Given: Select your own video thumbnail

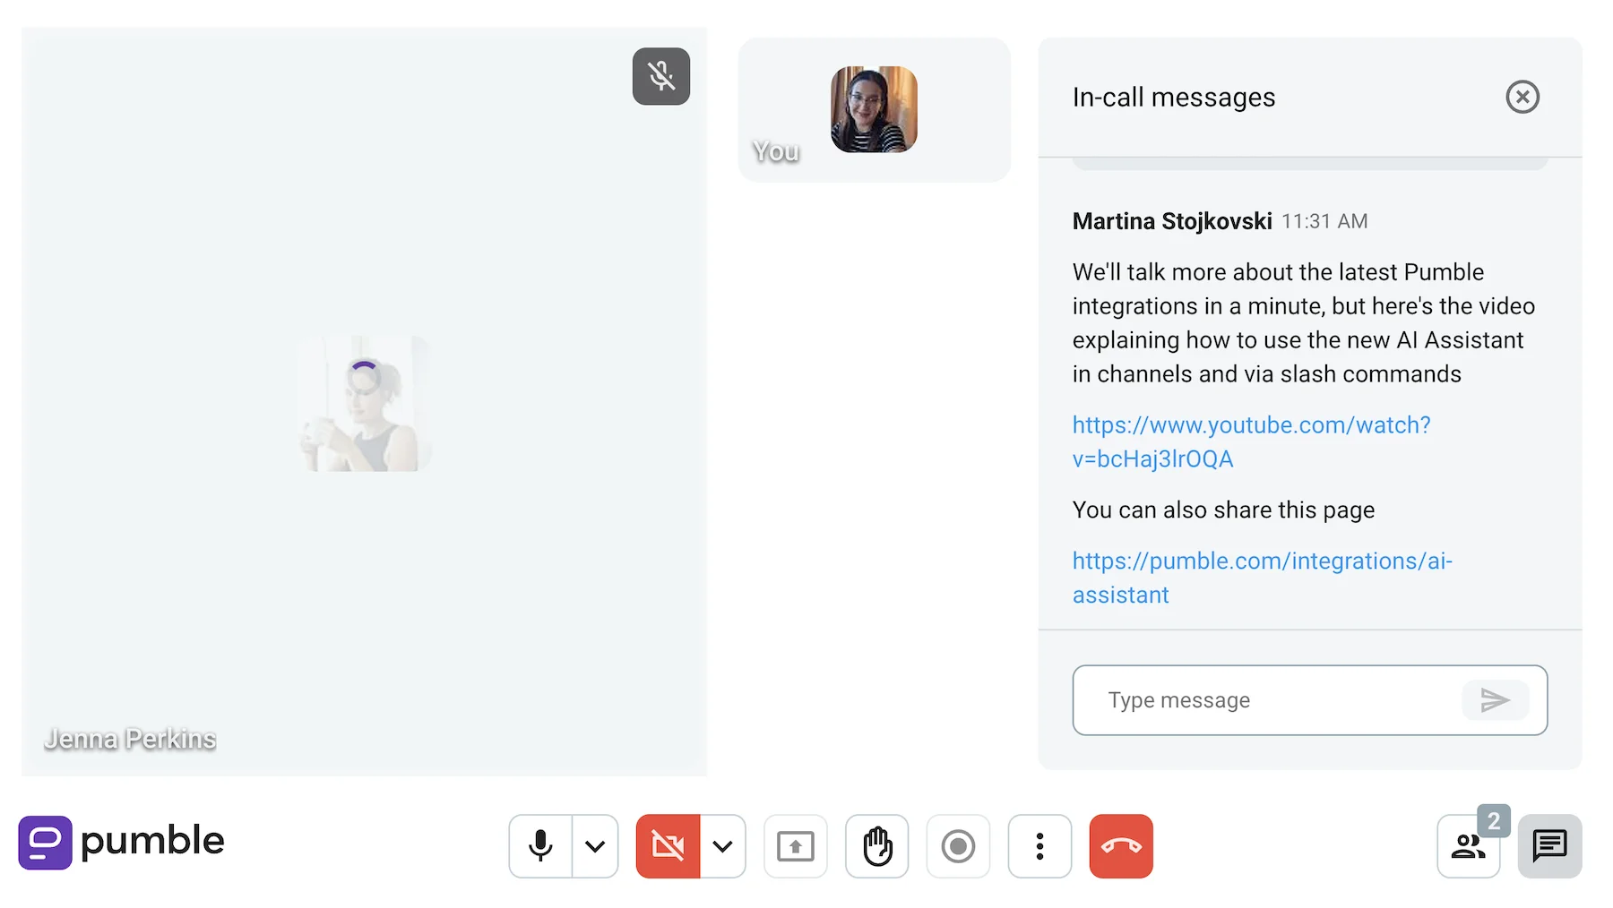Looking at the screenshot, I should pos(874,109).
